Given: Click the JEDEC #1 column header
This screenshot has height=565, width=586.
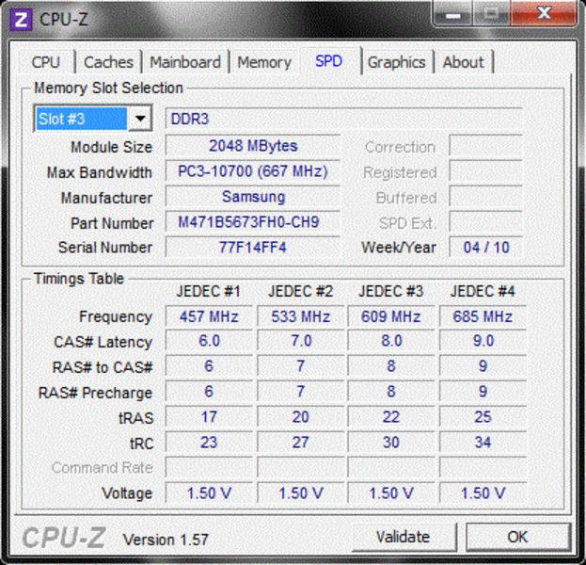Looking at the screenshot, I should tap(209, 292).
